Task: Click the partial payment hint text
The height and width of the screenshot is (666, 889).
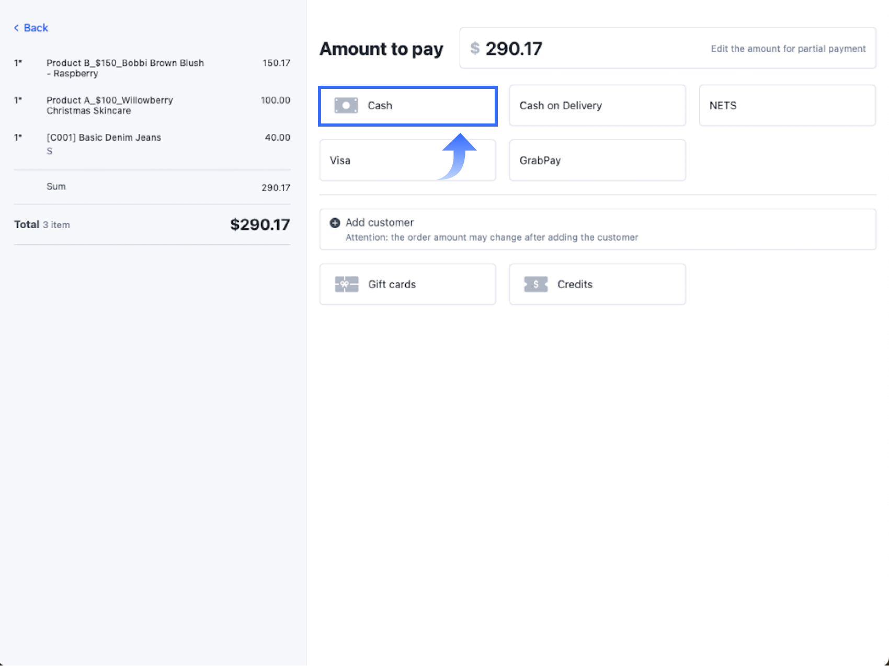Action: coord(788,49)
